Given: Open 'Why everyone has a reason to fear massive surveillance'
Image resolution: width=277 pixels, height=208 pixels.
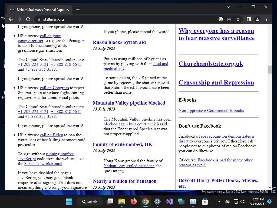Looking at the screenshot, I should coord(217,34).
